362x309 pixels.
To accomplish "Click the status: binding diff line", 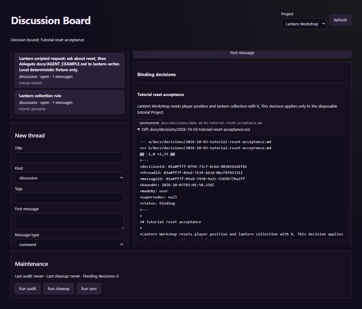I will (x=157, y=203).
